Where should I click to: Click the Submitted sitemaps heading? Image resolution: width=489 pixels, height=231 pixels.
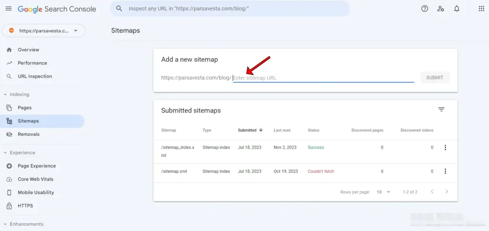pos(191,110)
